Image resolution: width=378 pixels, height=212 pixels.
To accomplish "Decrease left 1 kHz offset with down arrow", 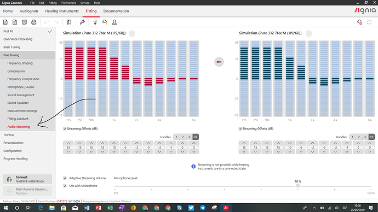I will click(x=114, y=152).
